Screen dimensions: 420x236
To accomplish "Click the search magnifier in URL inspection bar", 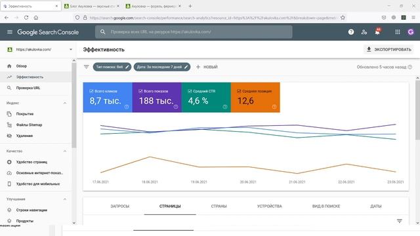I will pyautogui.click(x=102, y=32).
